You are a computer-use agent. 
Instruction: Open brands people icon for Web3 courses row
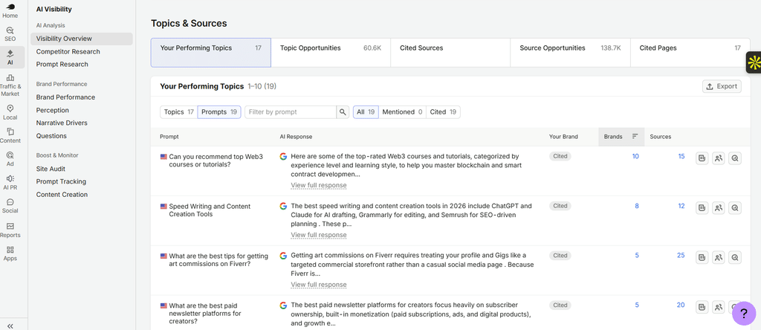pos(719,158)
